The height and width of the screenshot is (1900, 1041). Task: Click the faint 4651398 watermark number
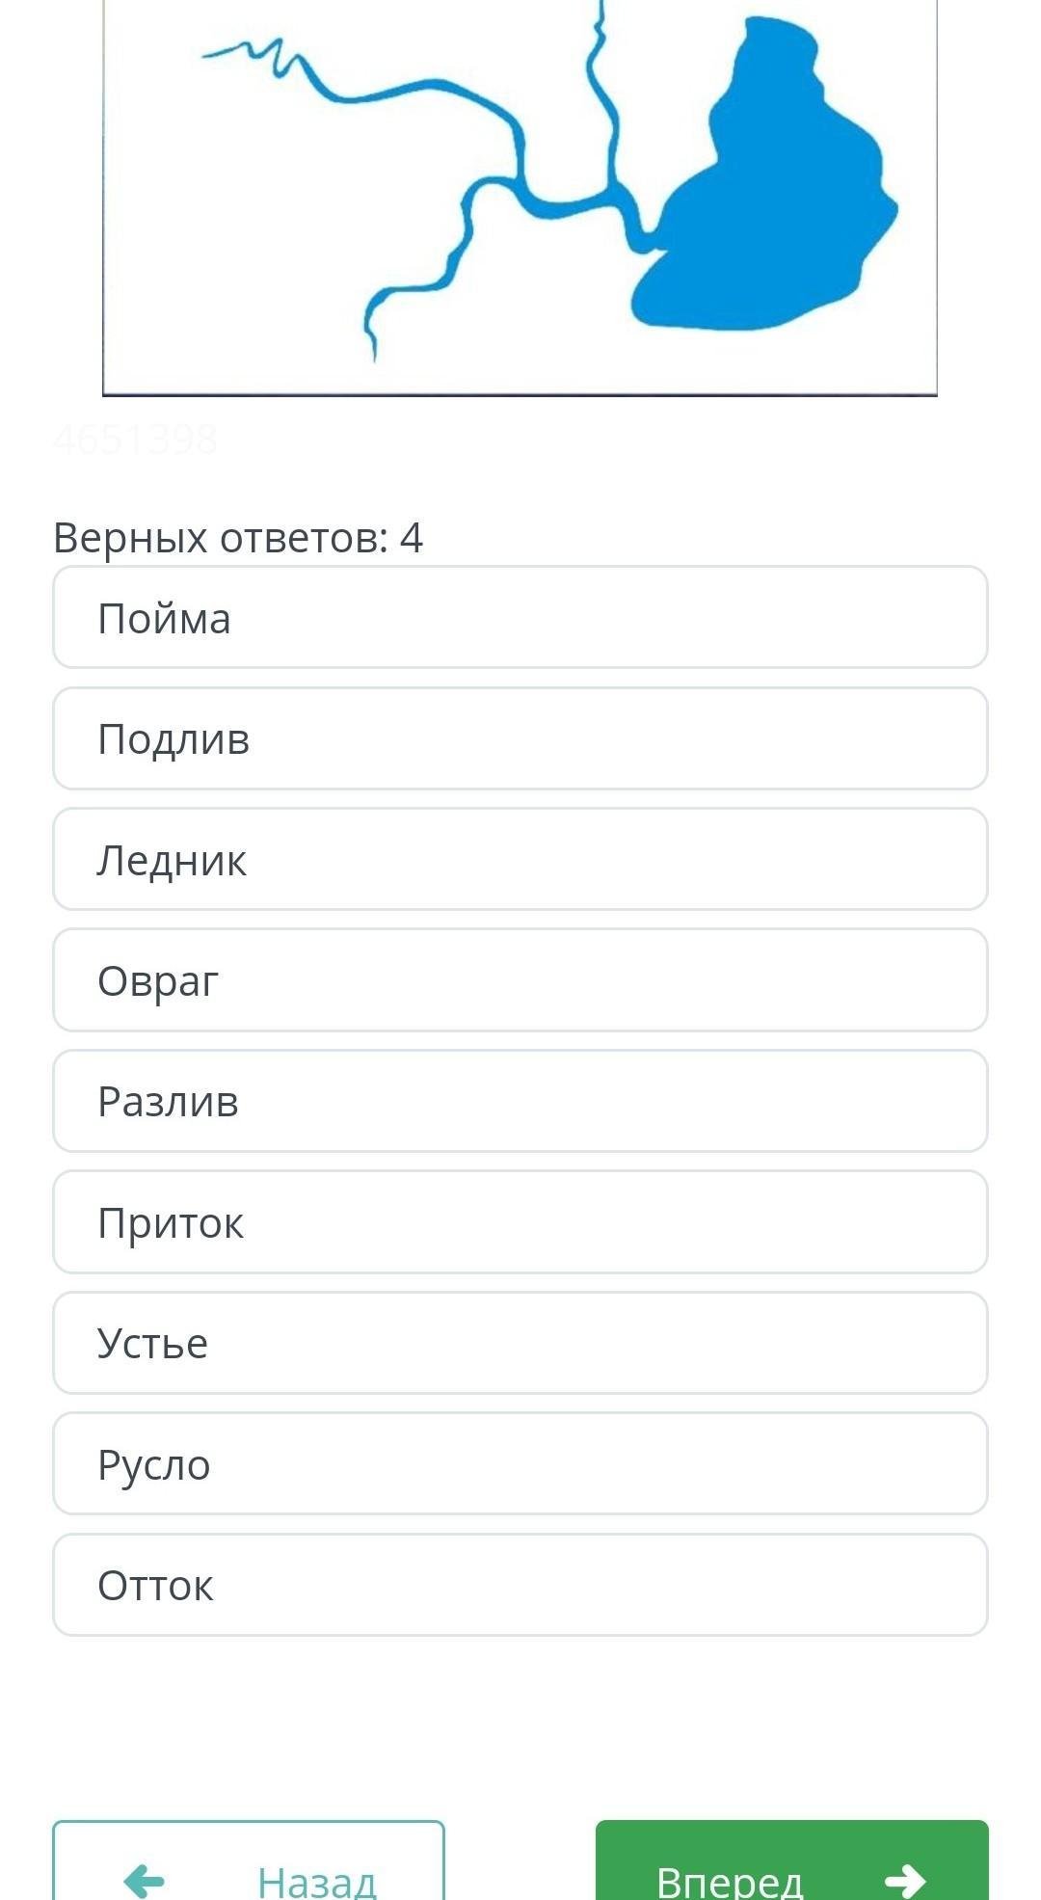136,440
